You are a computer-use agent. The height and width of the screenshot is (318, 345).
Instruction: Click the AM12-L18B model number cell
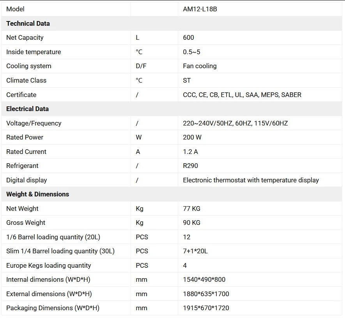pyautogui.click(x=200, y=9)
